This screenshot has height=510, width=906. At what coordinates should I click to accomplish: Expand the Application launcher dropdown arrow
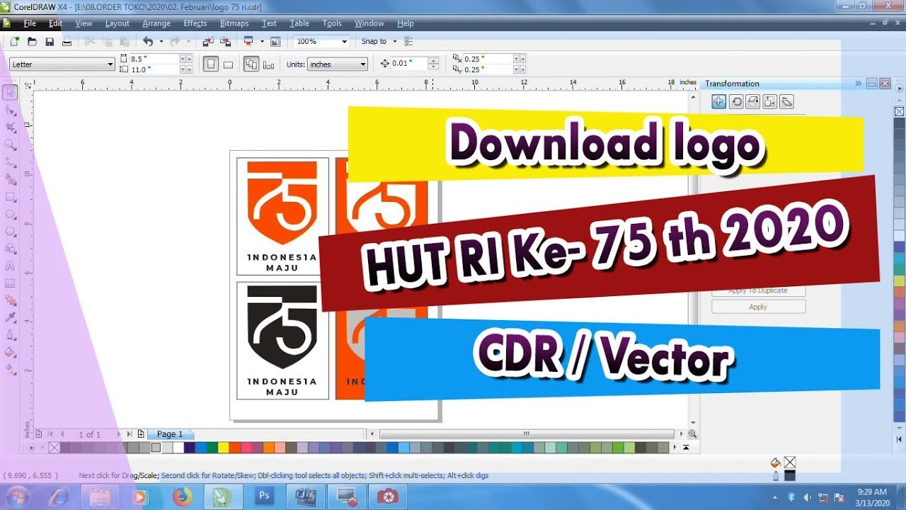262,42
